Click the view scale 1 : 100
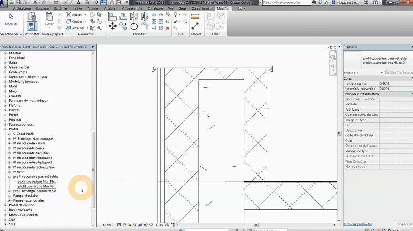Screen dimensions: 413x231 pos(107,225)
